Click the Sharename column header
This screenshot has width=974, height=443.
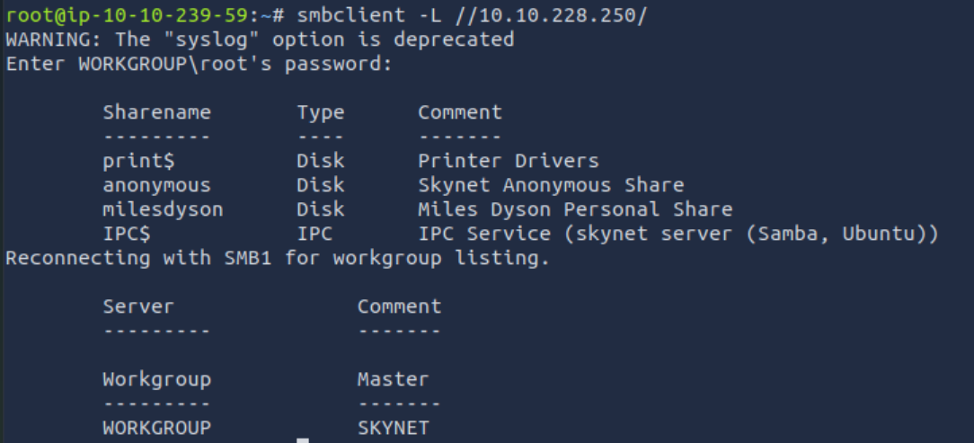[x=156, y=112]
